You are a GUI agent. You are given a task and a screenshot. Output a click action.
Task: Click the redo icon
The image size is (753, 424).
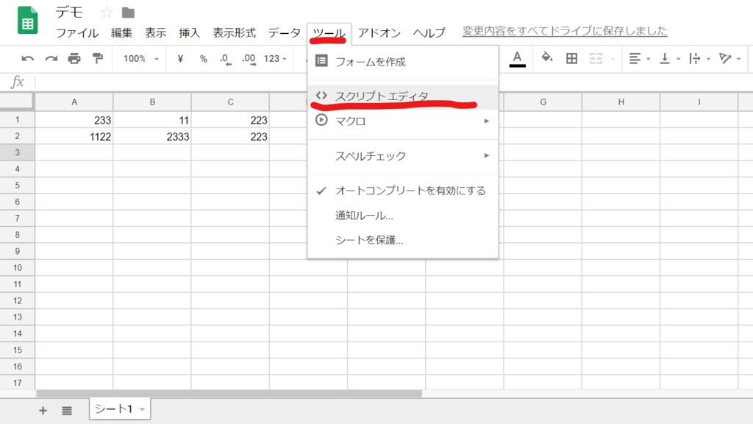pyautogui.click(x=49, y=58)
